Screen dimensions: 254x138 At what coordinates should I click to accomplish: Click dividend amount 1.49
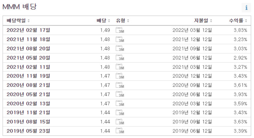105,30
